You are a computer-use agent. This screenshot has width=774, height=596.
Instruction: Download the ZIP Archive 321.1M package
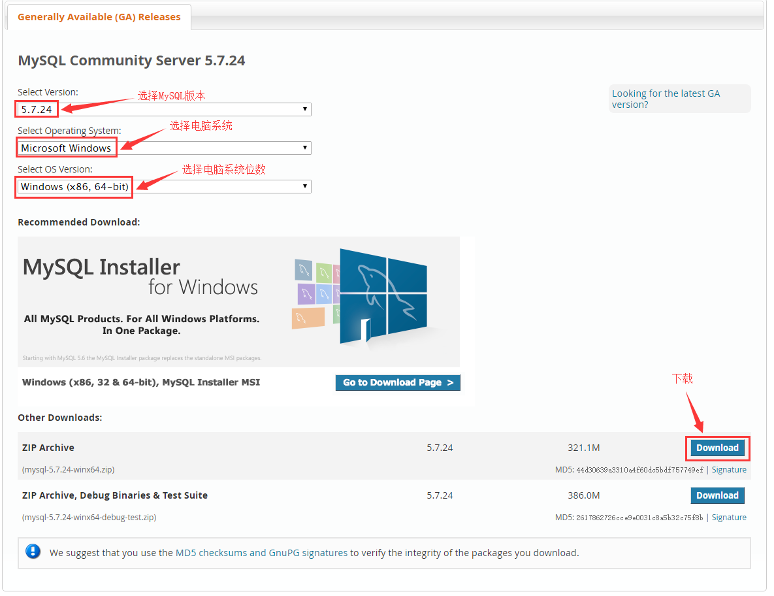pos(717,448)
